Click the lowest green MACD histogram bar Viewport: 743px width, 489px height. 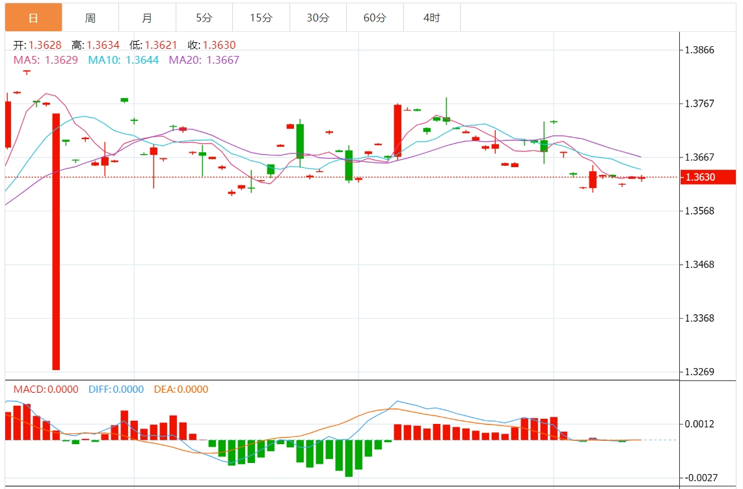click(x=349, y=458)
